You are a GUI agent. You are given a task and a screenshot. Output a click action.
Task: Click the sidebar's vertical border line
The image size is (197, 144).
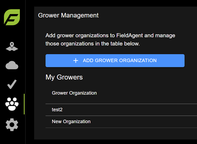point(25,72)
